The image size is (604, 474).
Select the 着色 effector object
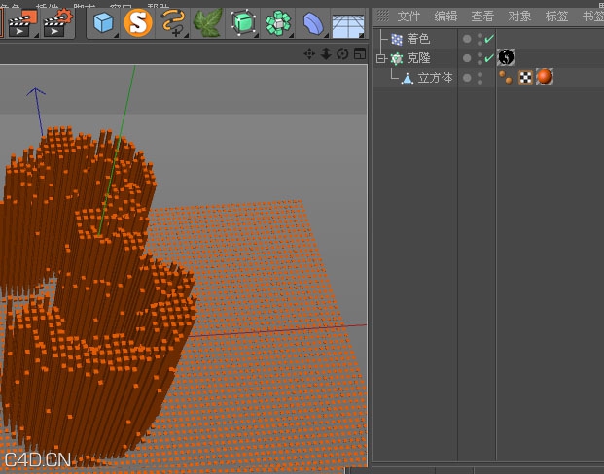click(x=417, y=39)
